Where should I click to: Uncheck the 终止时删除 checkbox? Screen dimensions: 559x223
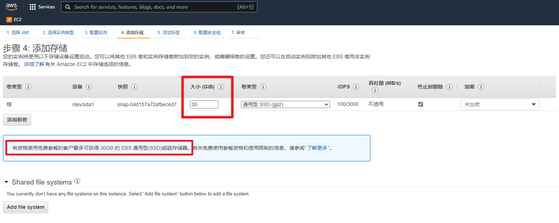pyautogui.click(x=421, y=104)
